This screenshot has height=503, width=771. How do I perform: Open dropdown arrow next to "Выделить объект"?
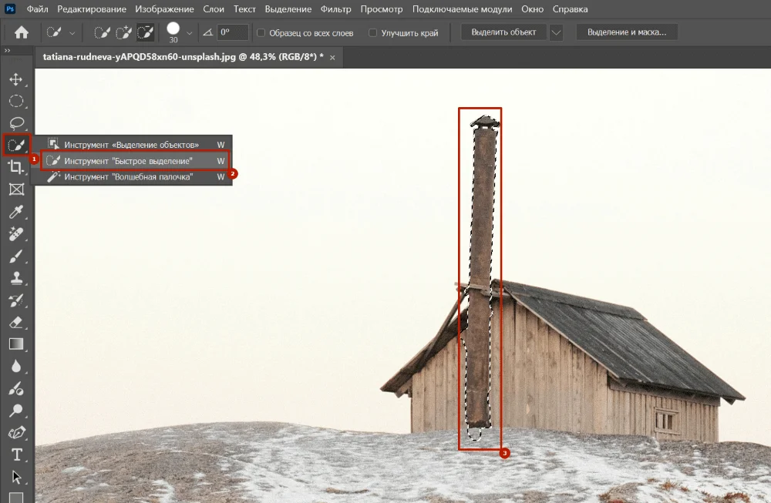(556, 32)
